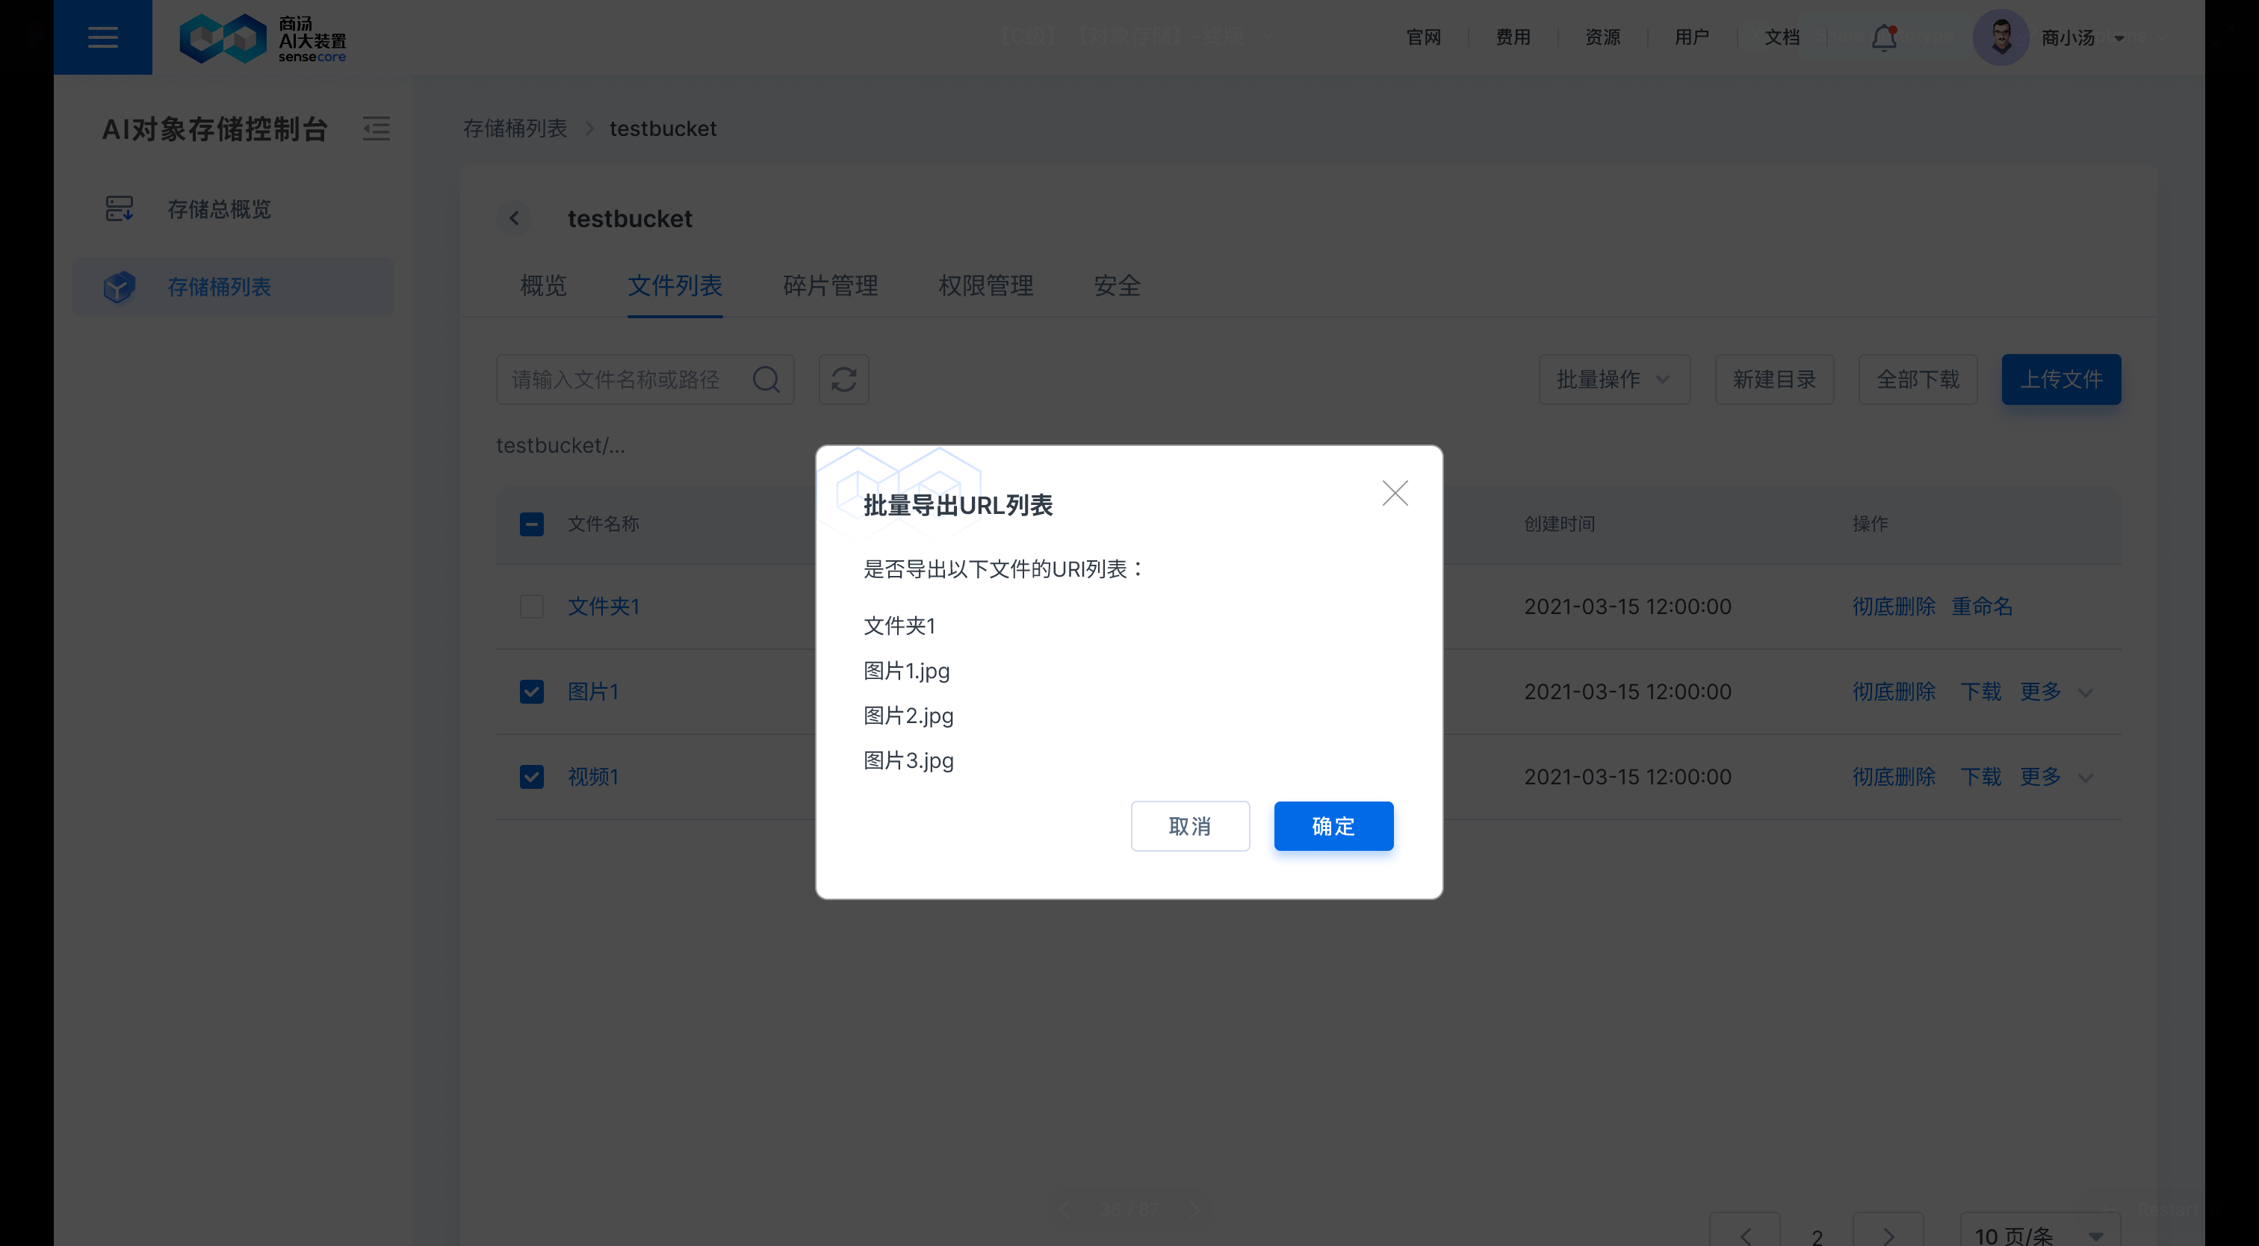Click the 上传文件 upload button
2259x1246 pixels.
pos(2061,379)
